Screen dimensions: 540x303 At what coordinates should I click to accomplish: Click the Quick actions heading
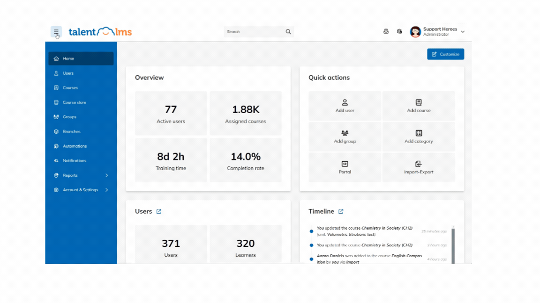329,78
